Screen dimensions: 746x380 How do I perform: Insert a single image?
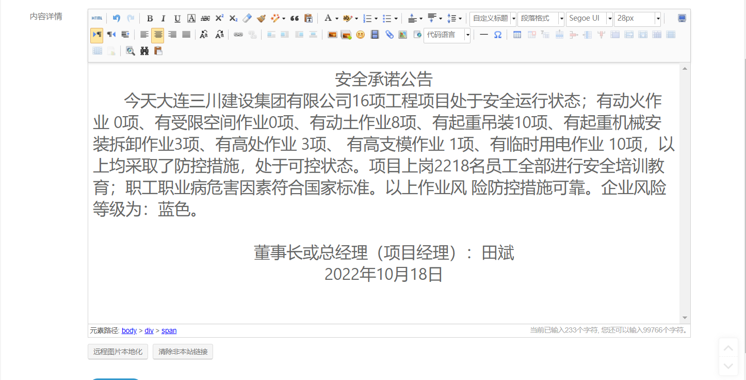[x=332, y=35]
